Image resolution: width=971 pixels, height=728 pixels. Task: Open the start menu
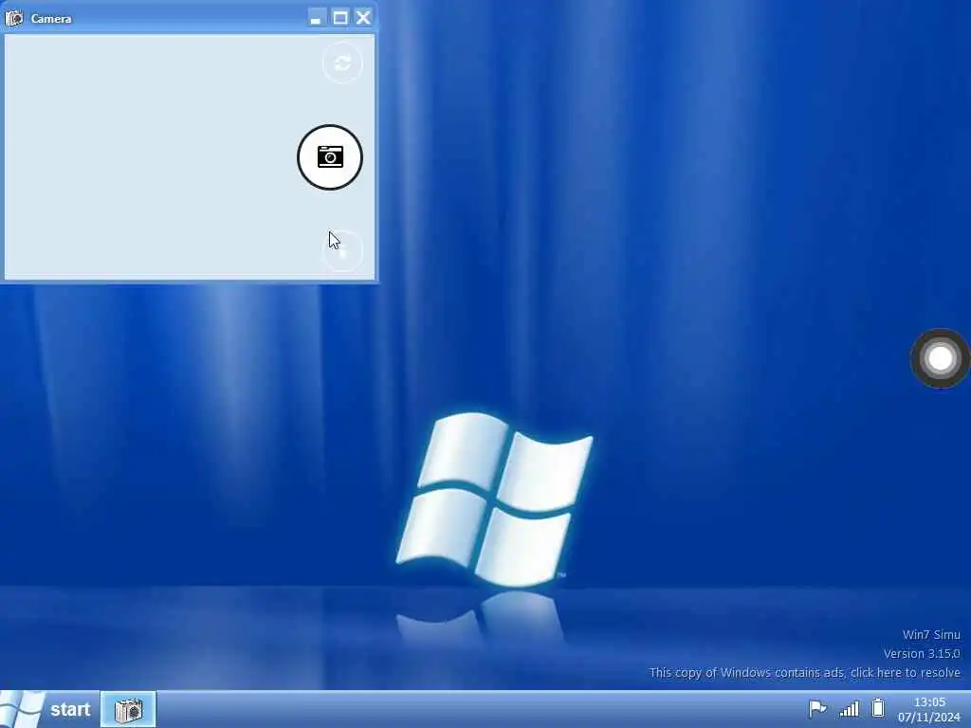click(x=49, y=709)
